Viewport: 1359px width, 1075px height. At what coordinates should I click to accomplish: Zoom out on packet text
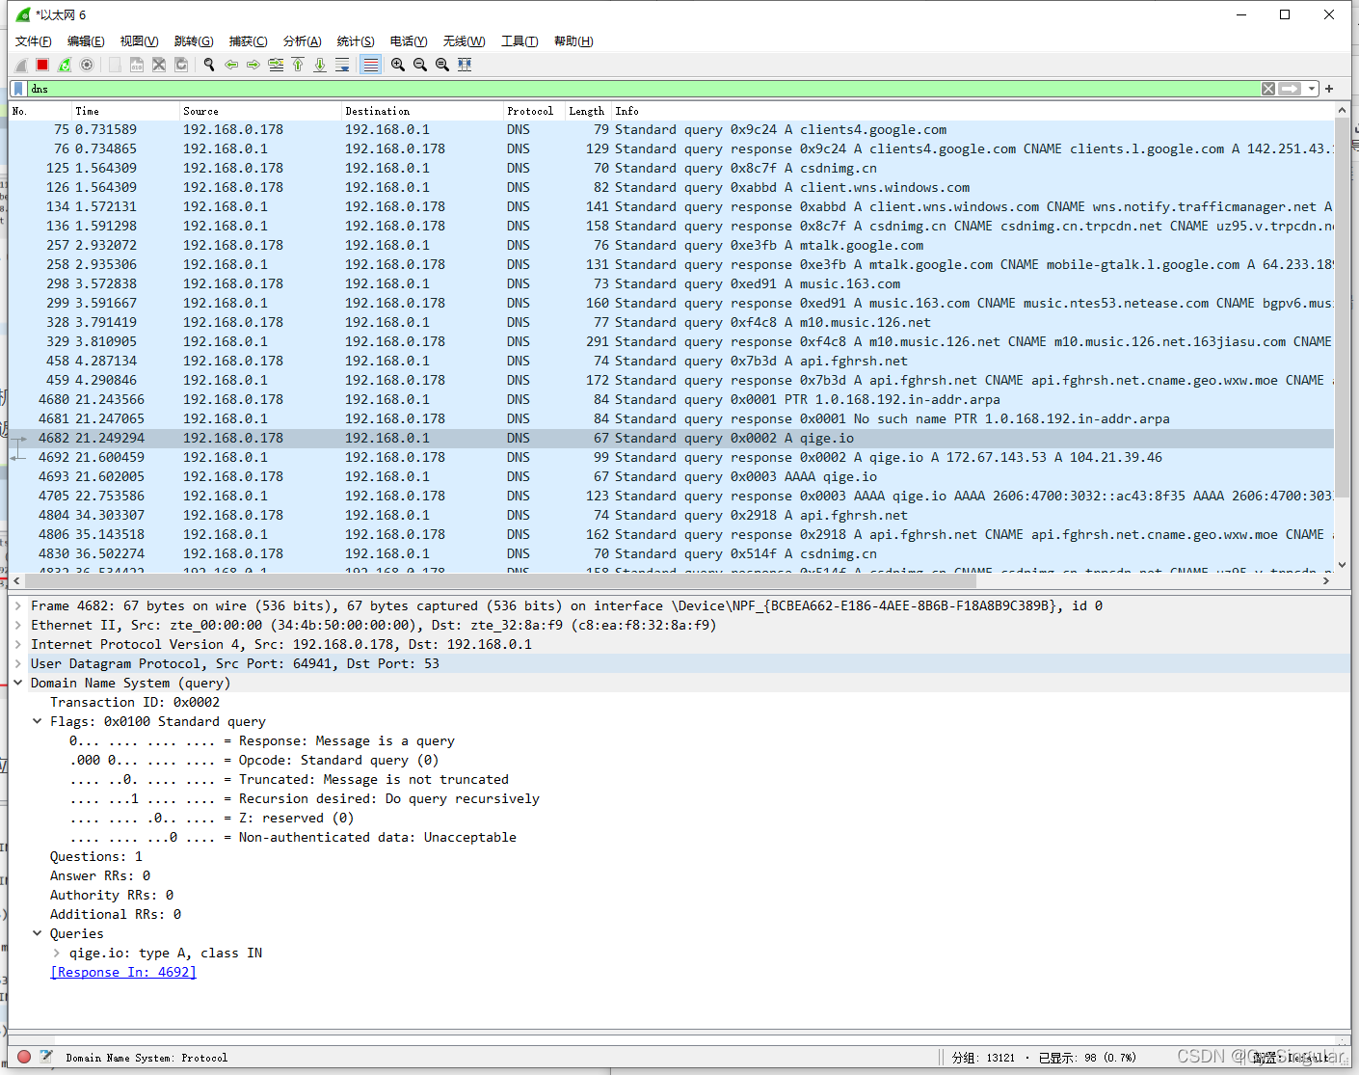coord(420,65)
